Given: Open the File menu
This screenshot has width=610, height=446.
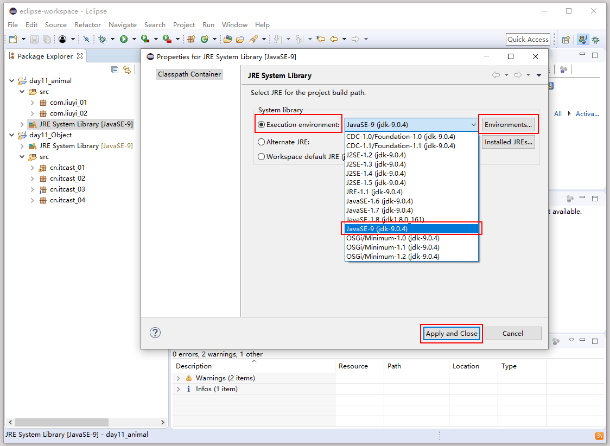Looking at the screenshot, I should 13,24.
